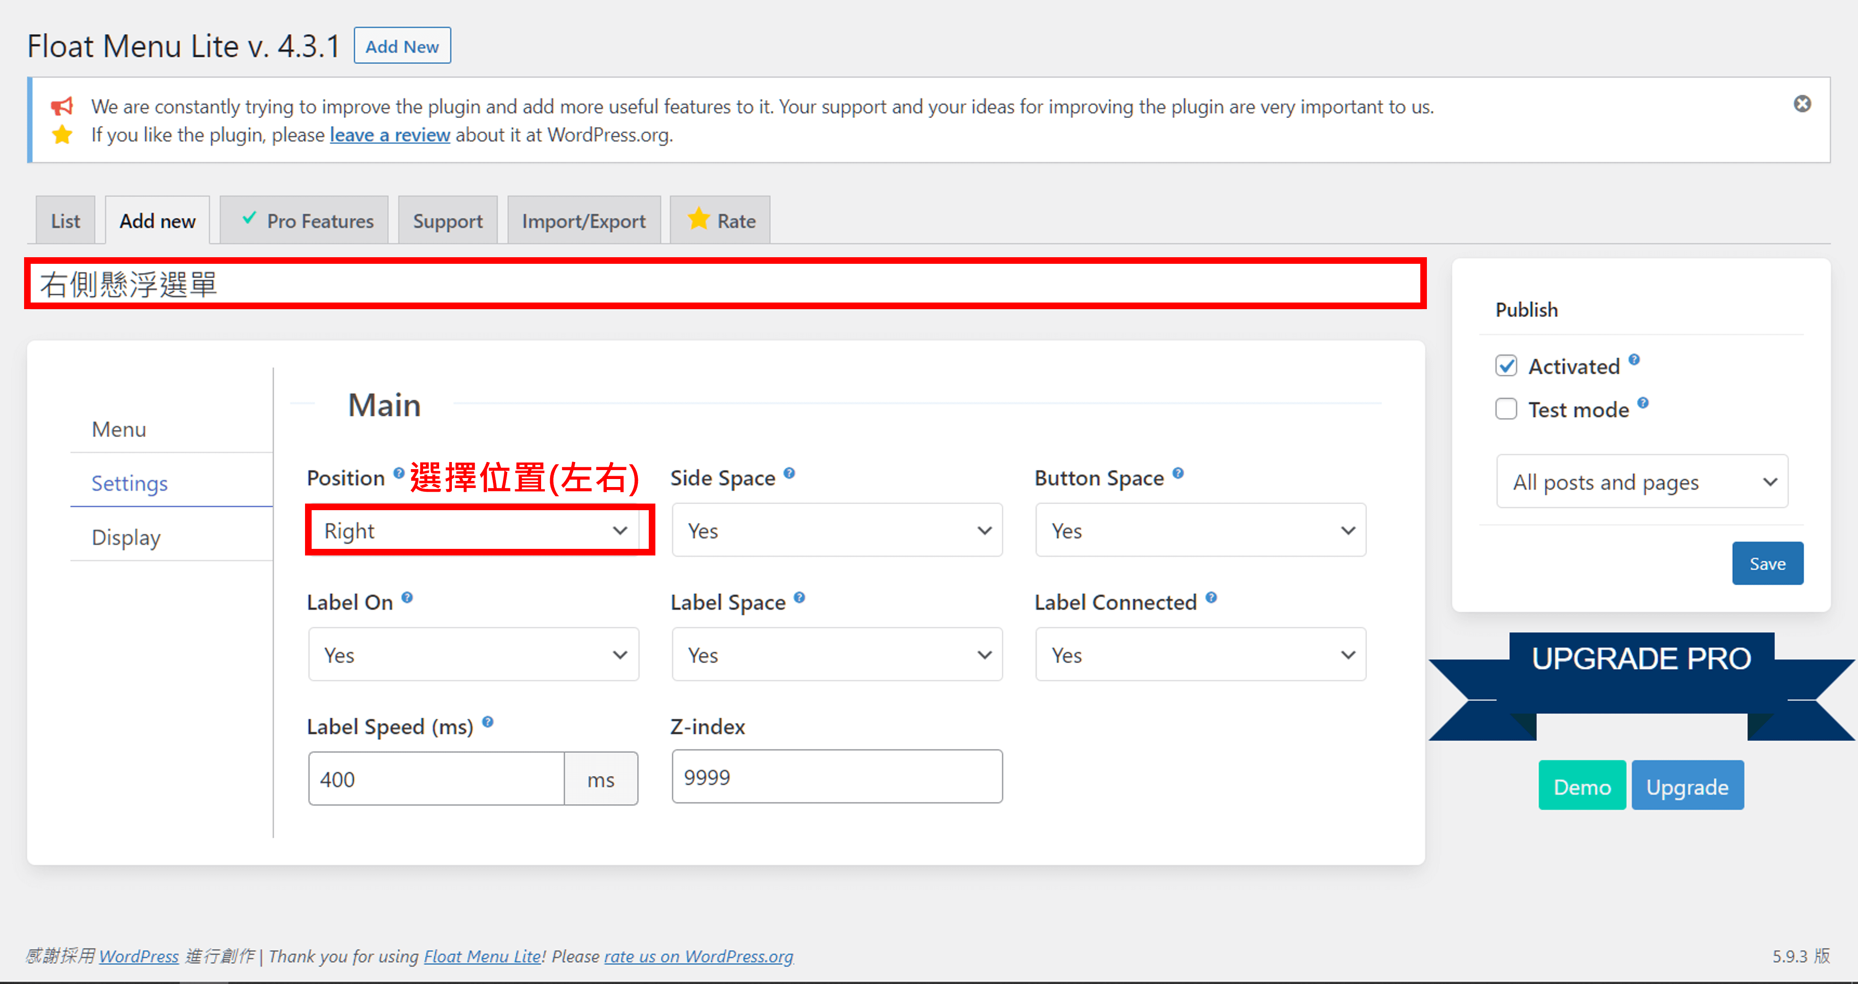Click the Label On help icon
The height and width of the screenshot is (984, 1858).
tap(407, 597)
